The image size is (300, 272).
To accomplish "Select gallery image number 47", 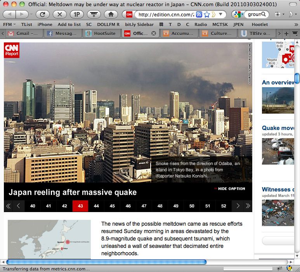I will click(144, 206).
